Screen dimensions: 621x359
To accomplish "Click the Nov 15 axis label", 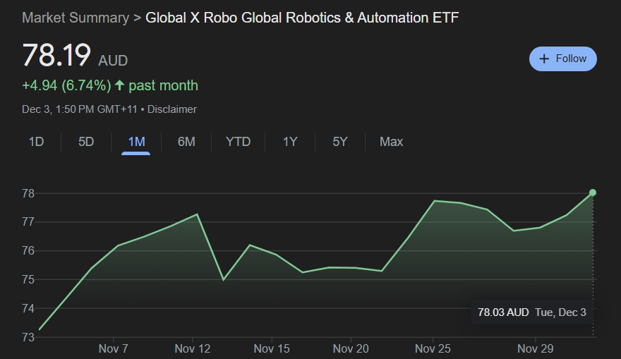I will (x=272, y=348).
